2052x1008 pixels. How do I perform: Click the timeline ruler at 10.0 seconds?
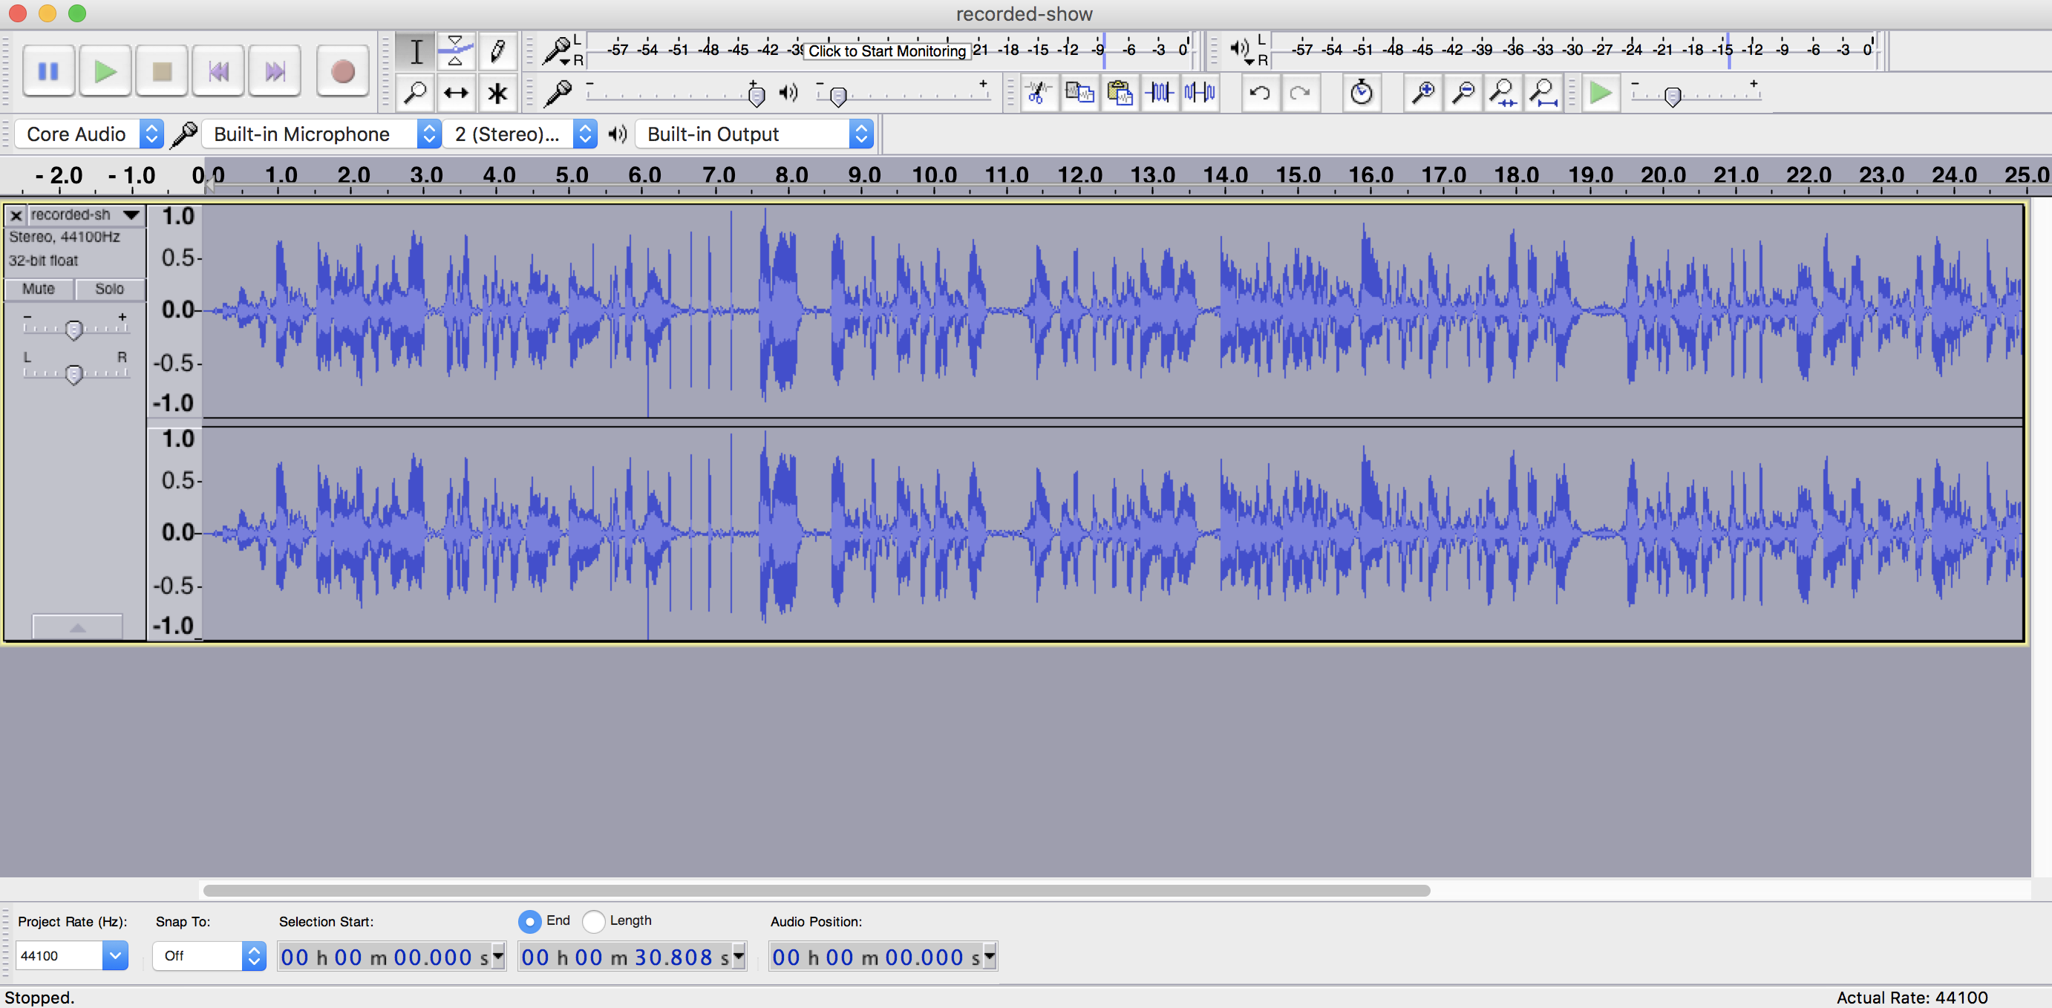tap(934, 175)
